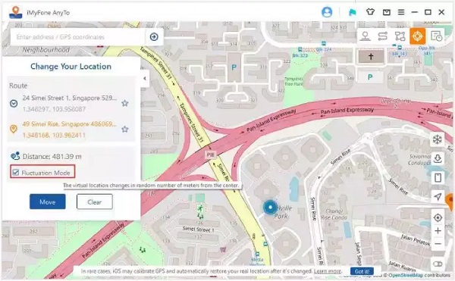The height and width of the screenshot is (281, 455).
Task: Click the Learn more link
Action: (328, 271)
